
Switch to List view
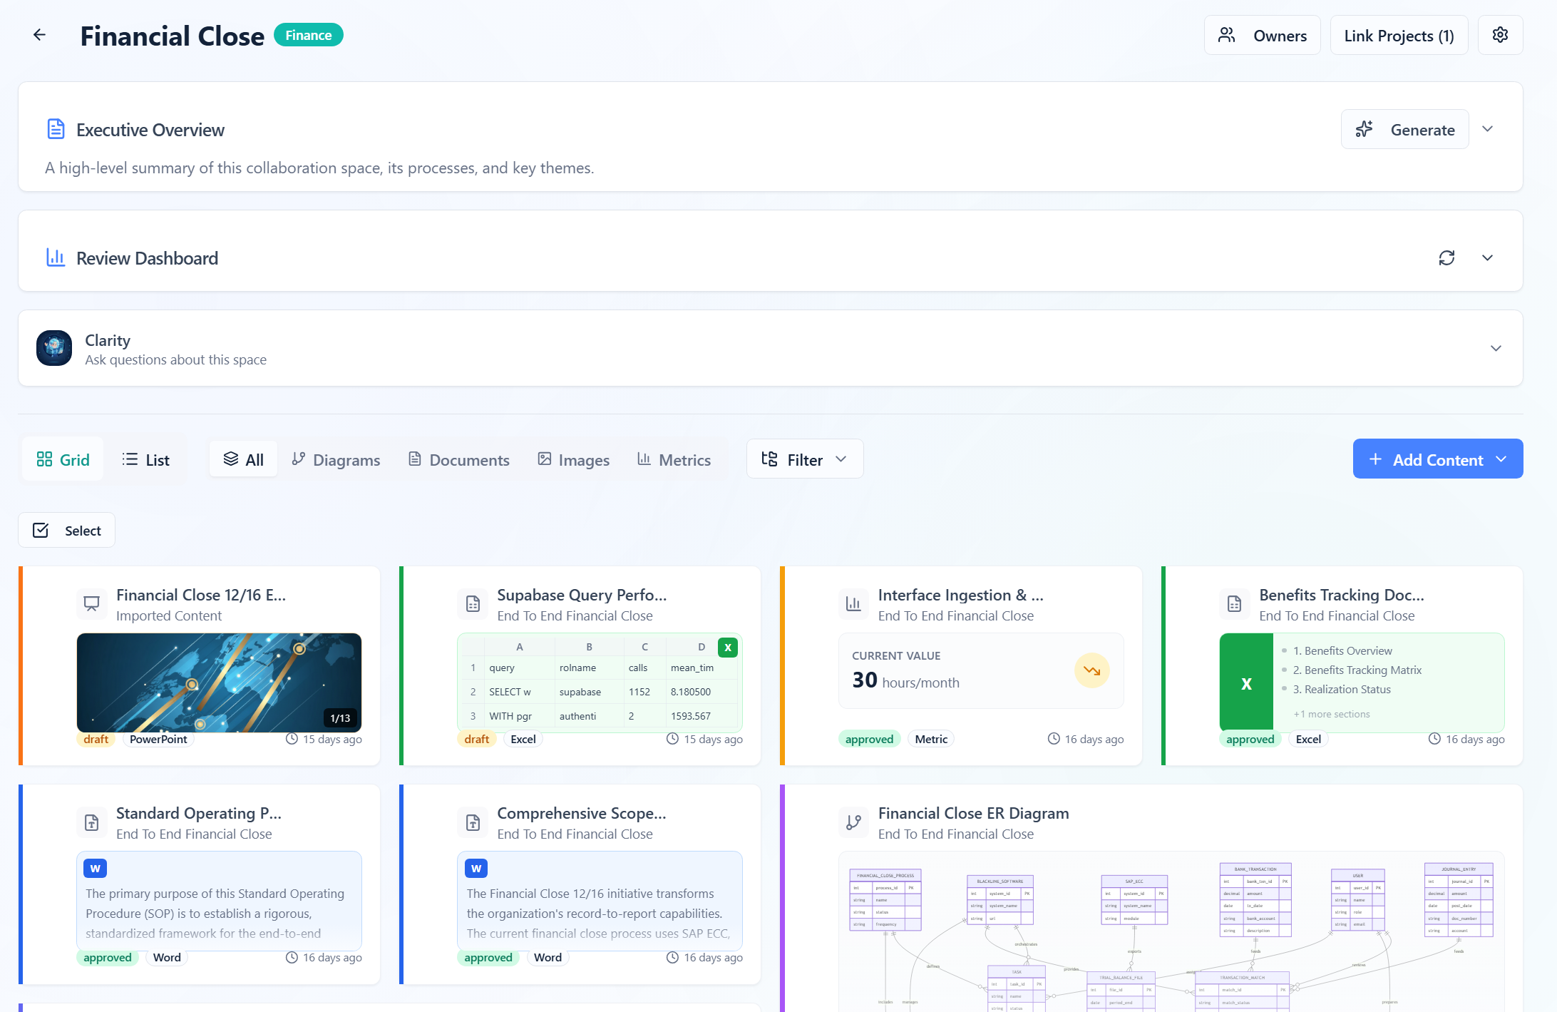(x=145, y=459)
